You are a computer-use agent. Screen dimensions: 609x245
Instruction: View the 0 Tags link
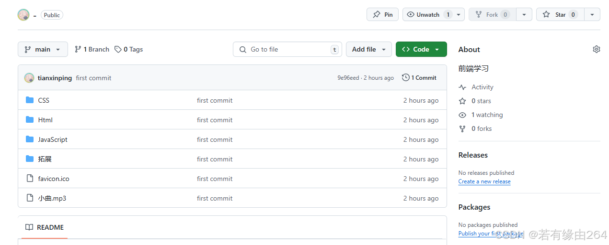[129, 49]
